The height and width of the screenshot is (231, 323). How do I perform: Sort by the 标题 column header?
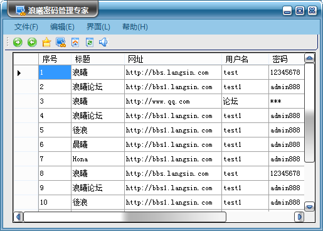pyautogui.click(x=98, y=59)
